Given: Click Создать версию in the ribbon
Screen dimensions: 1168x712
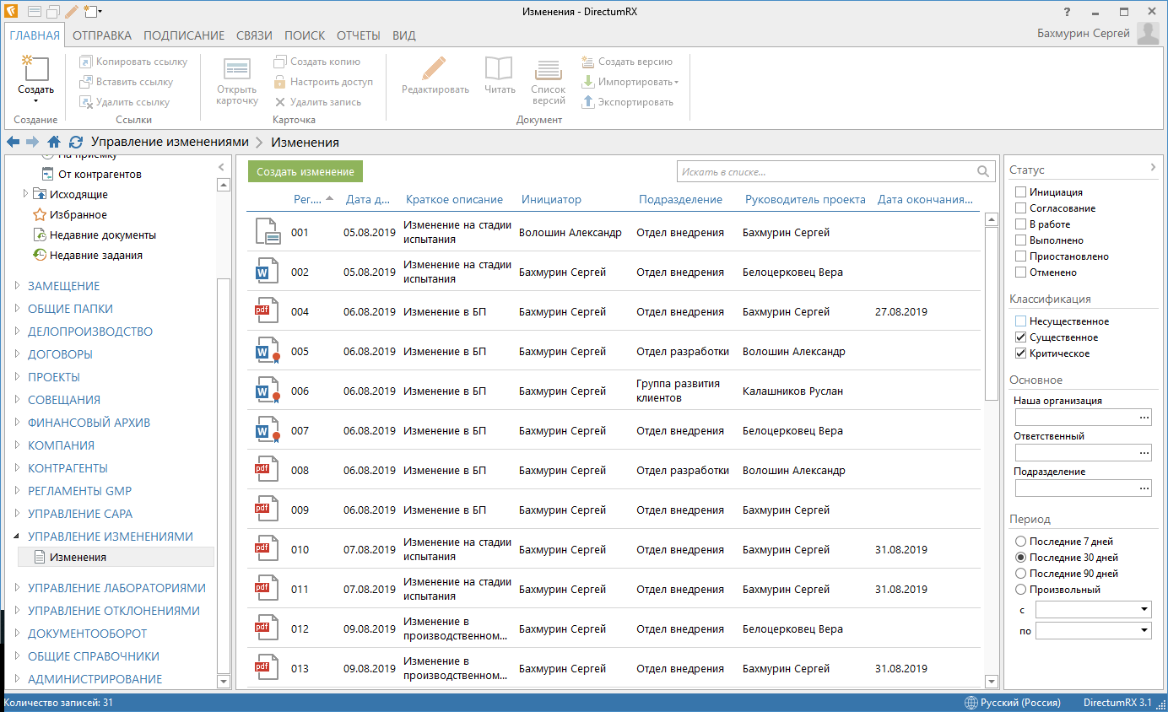Looking at the screenshot, I should click(x=627, y=62).
